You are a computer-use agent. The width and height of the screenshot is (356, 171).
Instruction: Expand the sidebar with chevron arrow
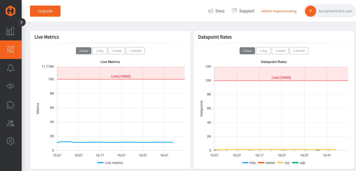[22, 22]
